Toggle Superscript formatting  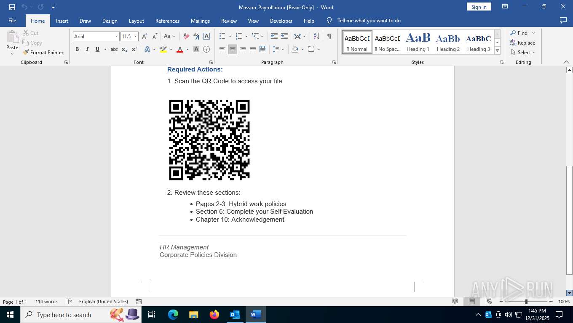[134, 49]
